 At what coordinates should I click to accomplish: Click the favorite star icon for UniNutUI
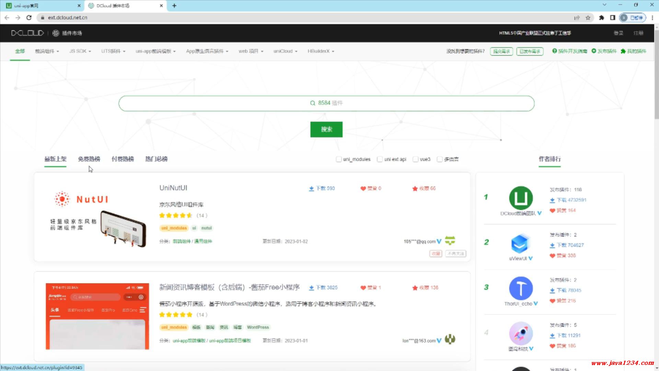[x=415, y=189]
